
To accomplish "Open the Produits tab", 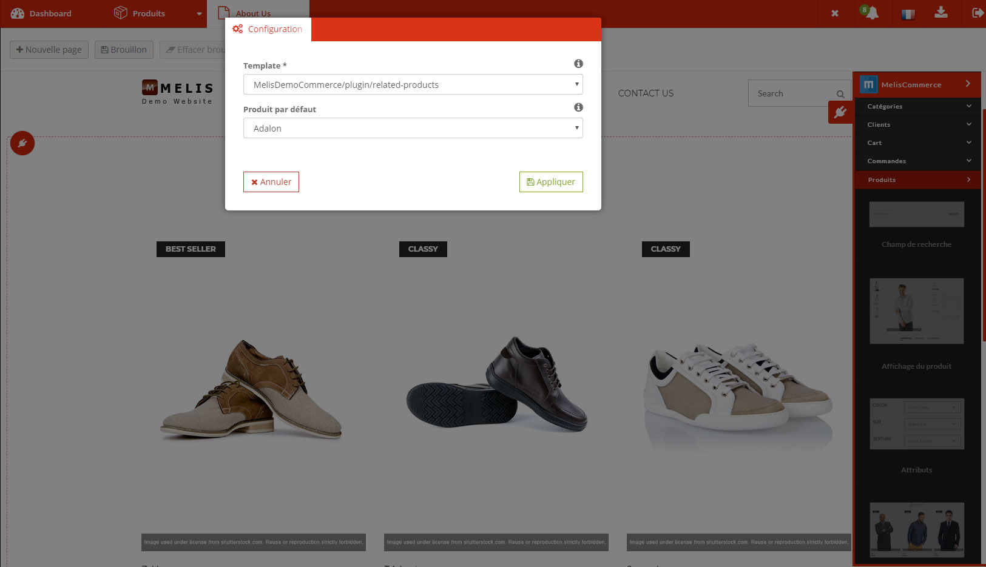I will point(149,13).
